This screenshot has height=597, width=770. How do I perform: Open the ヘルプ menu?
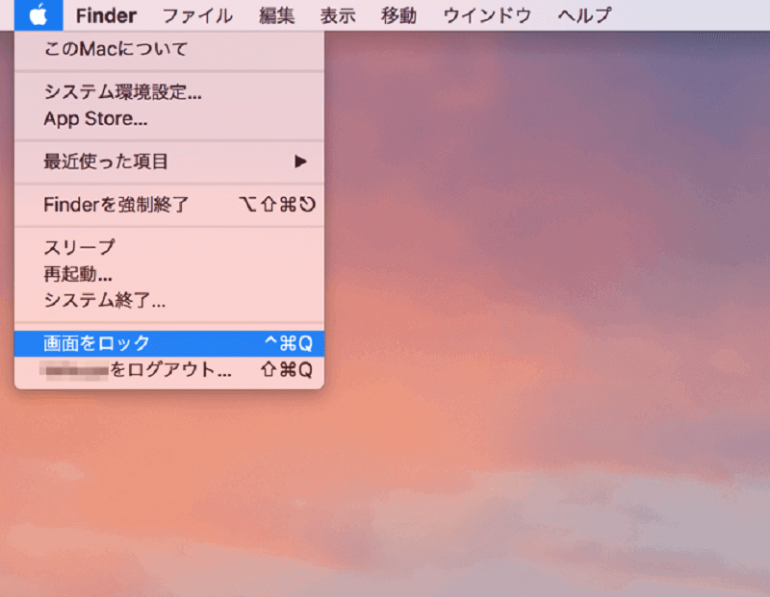pos(584,15)
